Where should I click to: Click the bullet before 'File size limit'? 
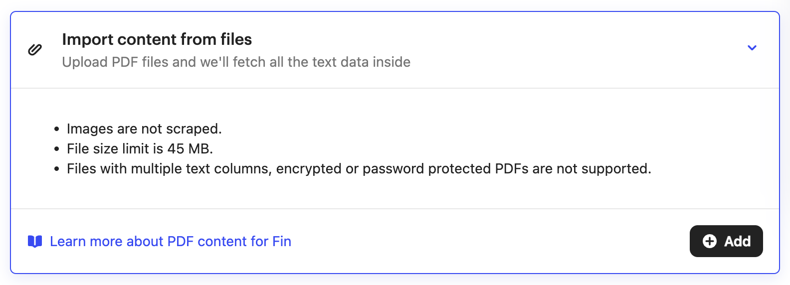[56, 149]
